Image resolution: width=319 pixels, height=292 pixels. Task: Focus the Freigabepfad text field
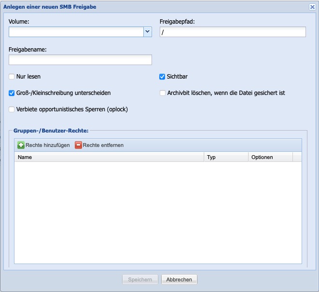pos(233,32)
